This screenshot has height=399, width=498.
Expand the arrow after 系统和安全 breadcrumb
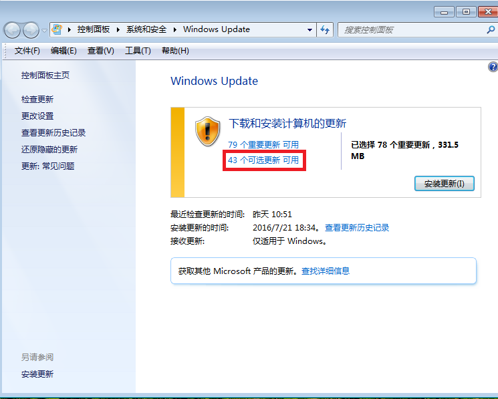point(175,30)
